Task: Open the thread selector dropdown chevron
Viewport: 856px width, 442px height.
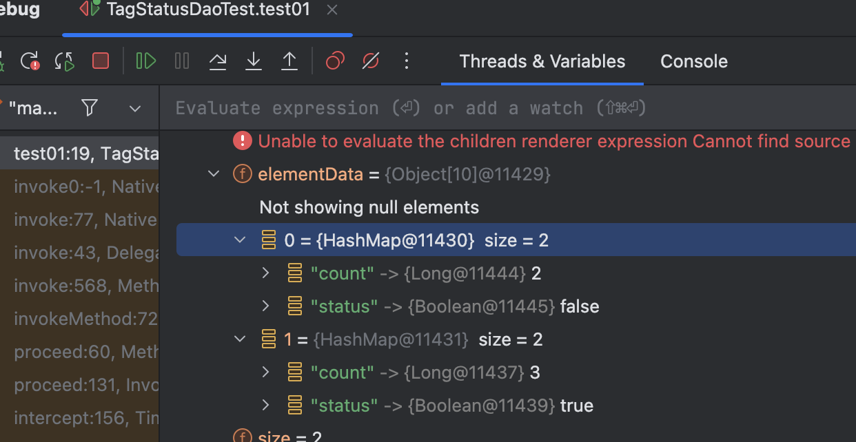Action: 135,109
